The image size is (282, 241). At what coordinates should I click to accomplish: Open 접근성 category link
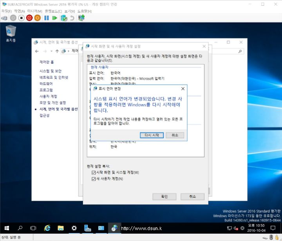pyautogui.click(x=44, y=115)
